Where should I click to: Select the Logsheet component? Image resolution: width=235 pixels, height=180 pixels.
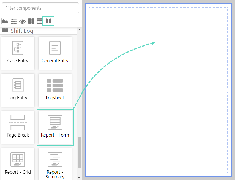coord(55,90)
